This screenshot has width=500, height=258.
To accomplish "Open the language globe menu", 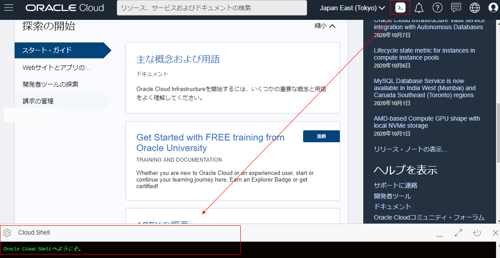I will 474,8.
